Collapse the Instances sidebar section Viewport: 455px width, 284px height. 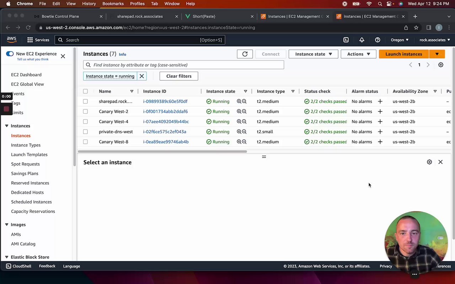click(x=6, y=126)
